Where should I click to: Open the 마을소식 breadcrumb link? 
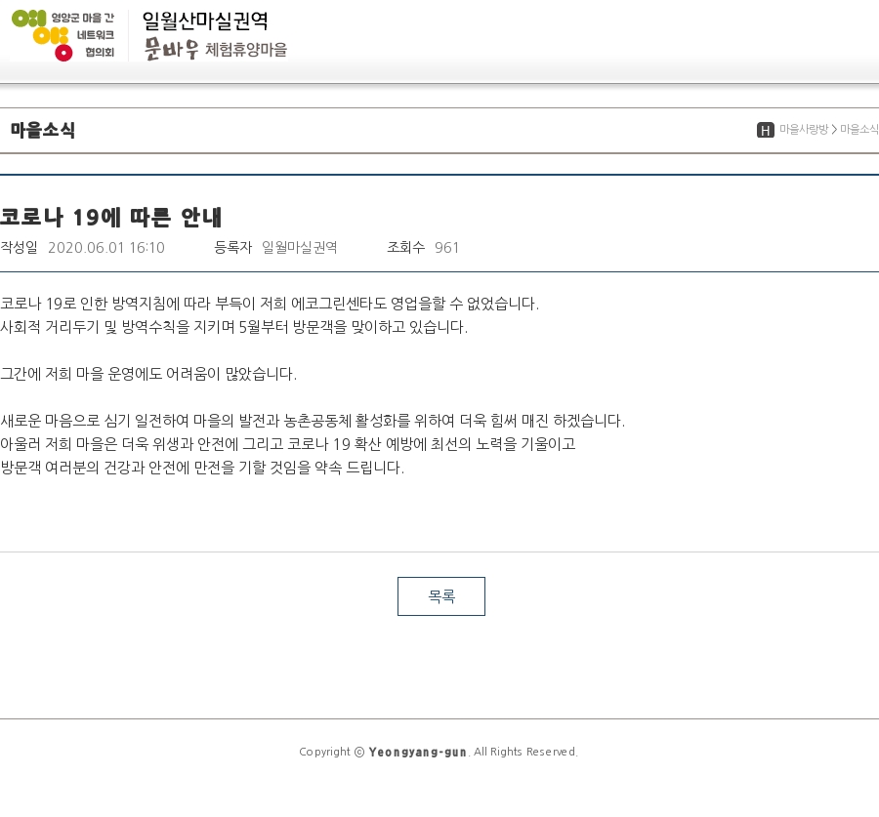pyautogui.click(x=858, y=130)
